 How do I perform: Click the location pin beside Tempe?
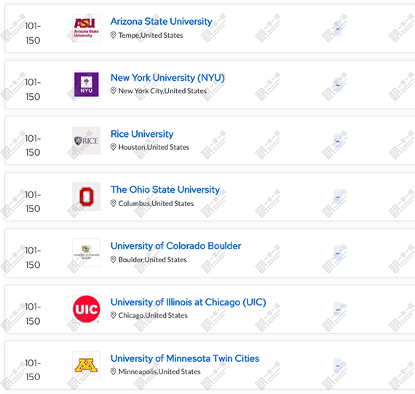[114, 35]
